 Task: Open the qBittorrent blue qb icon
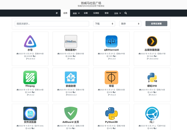[x=111, y=41]
